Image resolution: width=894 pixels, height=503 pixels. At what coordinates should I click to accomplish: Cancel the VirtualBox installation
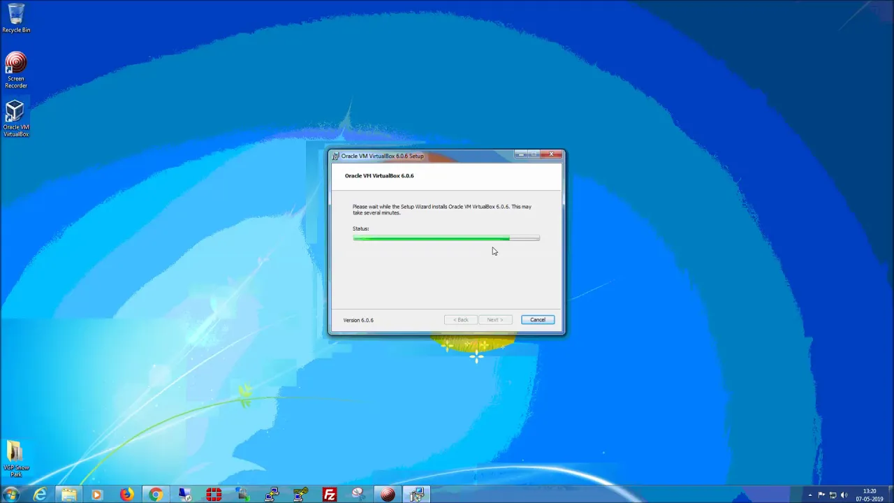pyautogui.click(x=537, y=320)
